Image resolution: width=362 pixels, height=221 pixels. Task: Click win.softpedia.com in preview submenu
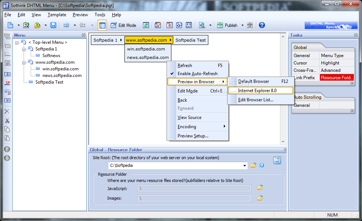coord(146,49)
